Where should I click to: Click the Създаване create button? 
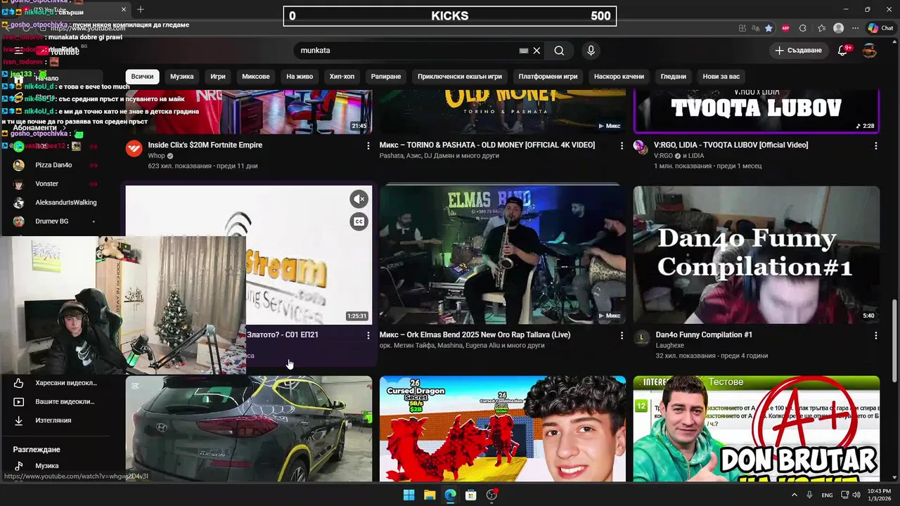click(798, 51)
